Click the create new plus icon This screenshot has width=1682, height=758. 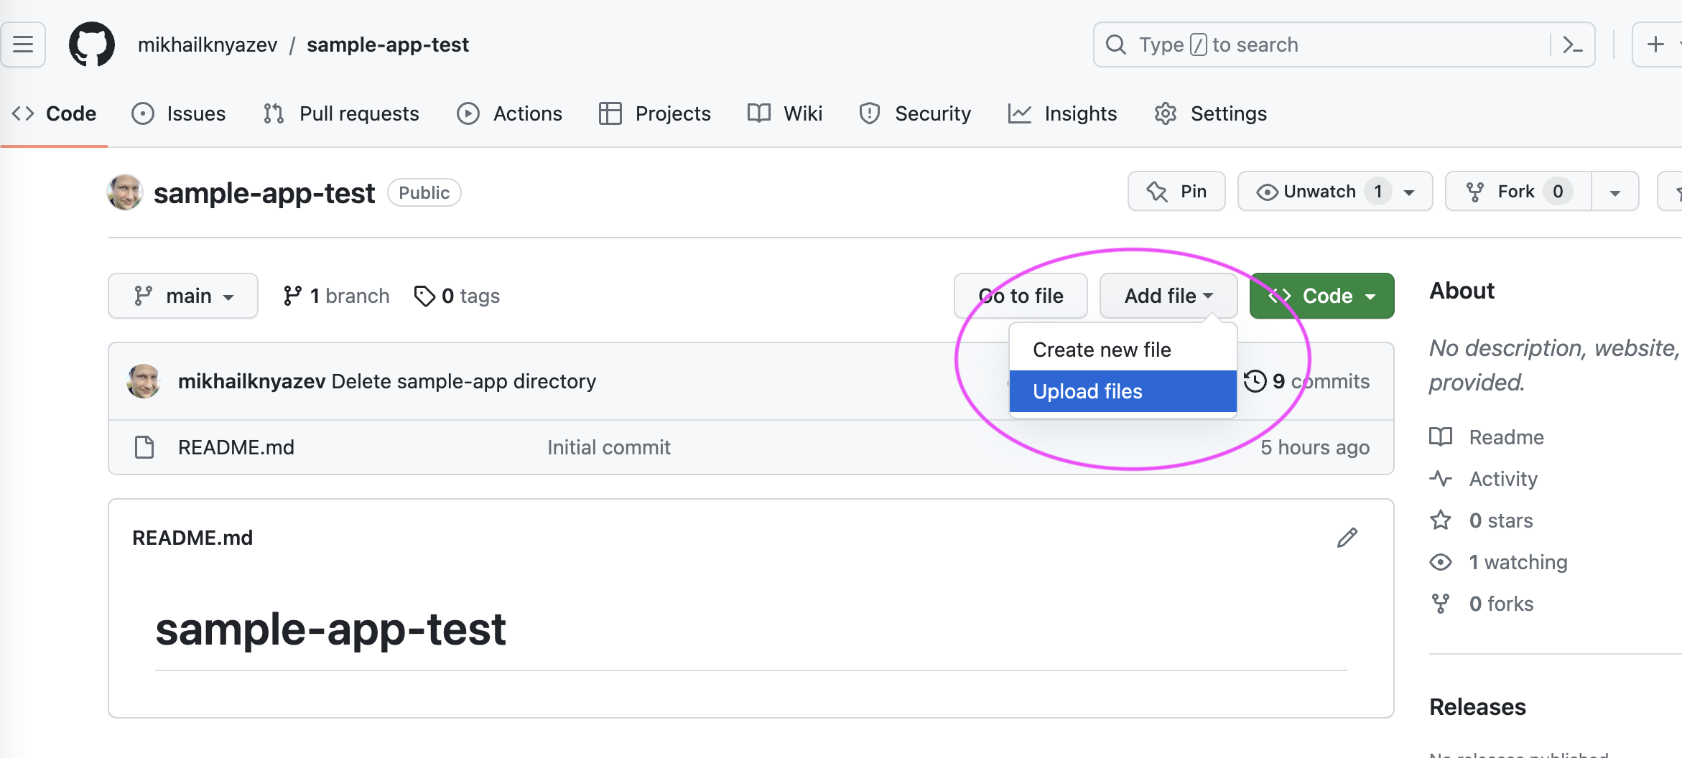pyautogui.click(x=1655, y=45)
